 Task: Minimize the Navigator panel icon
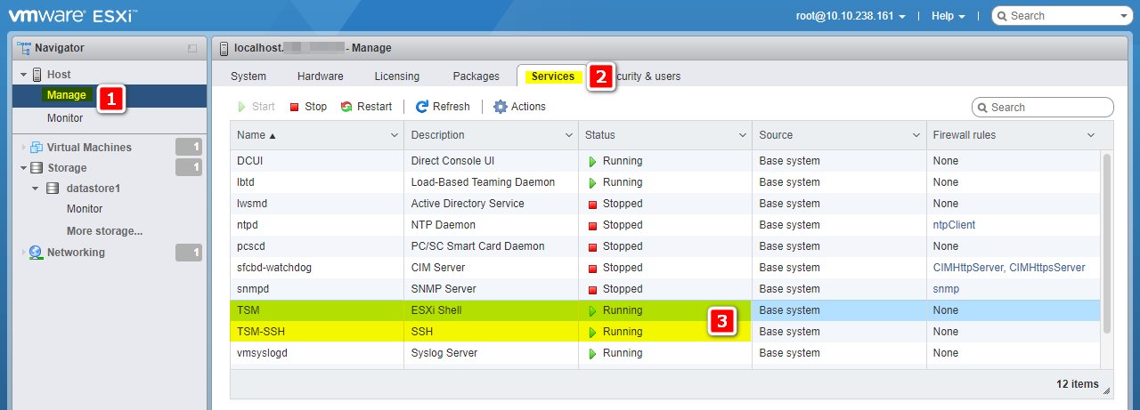(192, 48)
